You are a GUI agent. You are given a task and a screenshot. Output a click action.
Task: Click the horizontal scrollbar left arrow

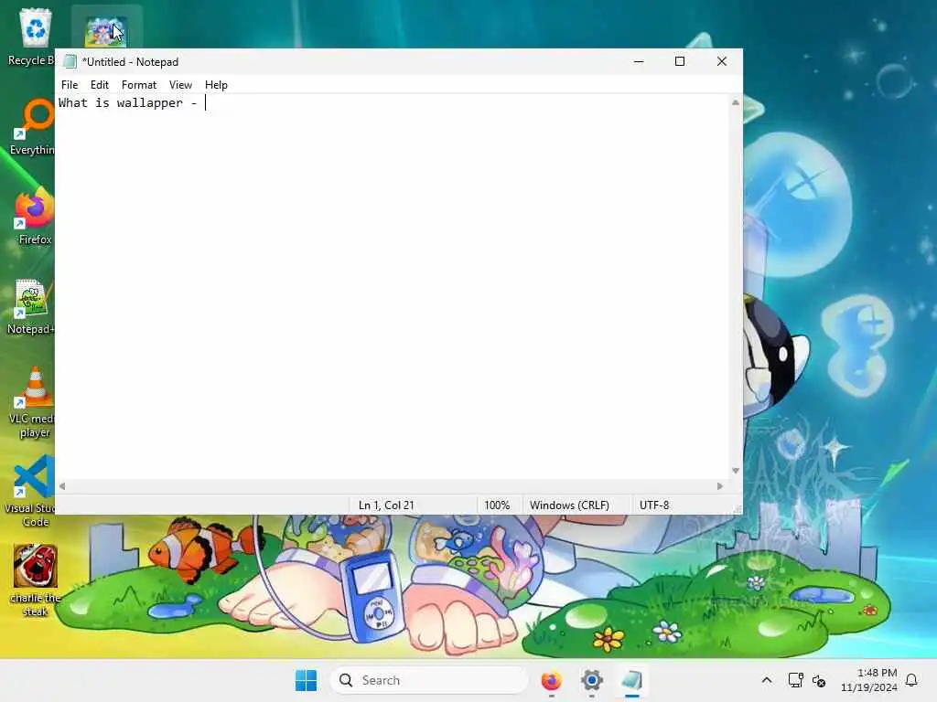click(62, 486)
